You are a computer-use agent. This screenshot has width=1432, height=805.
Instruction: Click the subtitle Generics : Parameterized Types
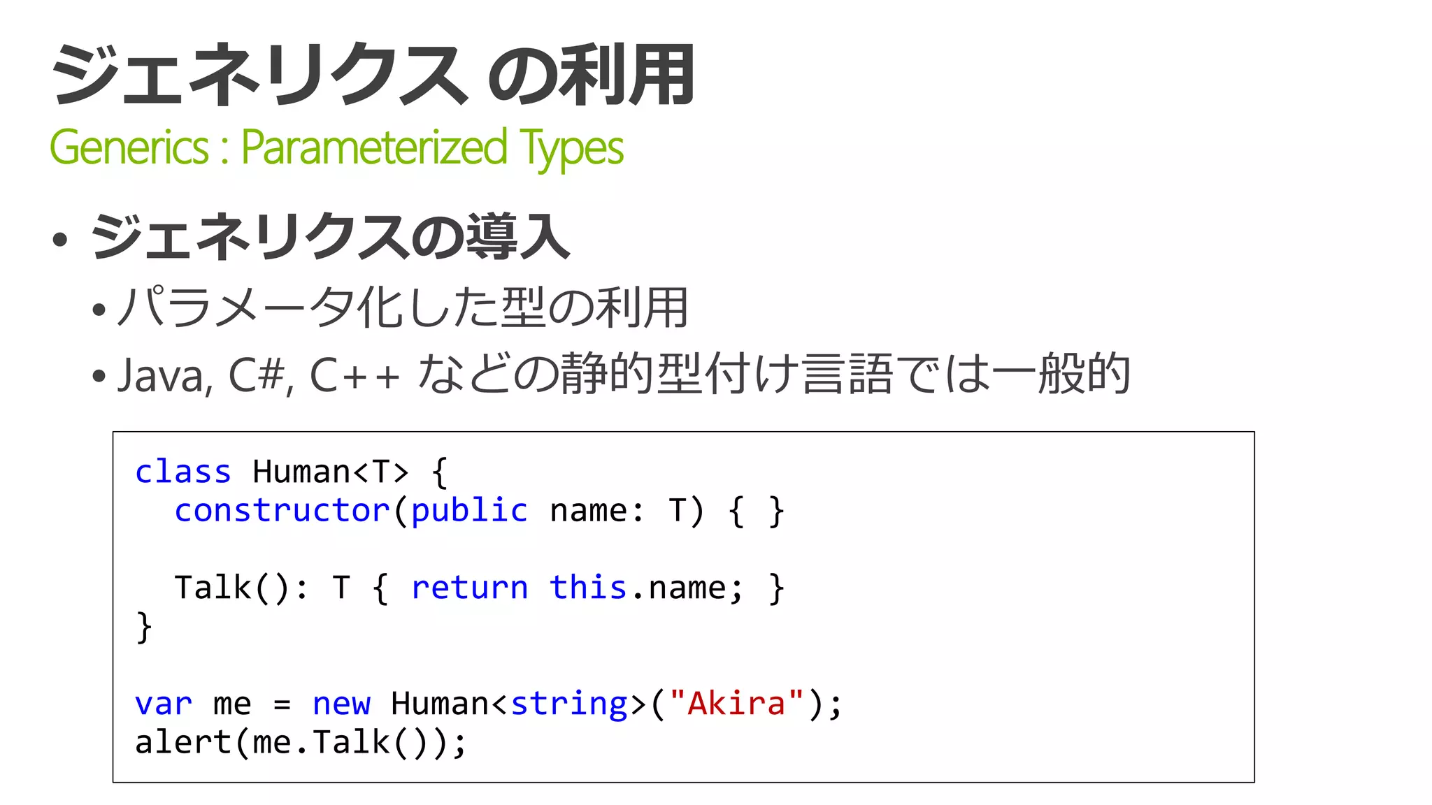pyautogui.click(x=336, y=148)
